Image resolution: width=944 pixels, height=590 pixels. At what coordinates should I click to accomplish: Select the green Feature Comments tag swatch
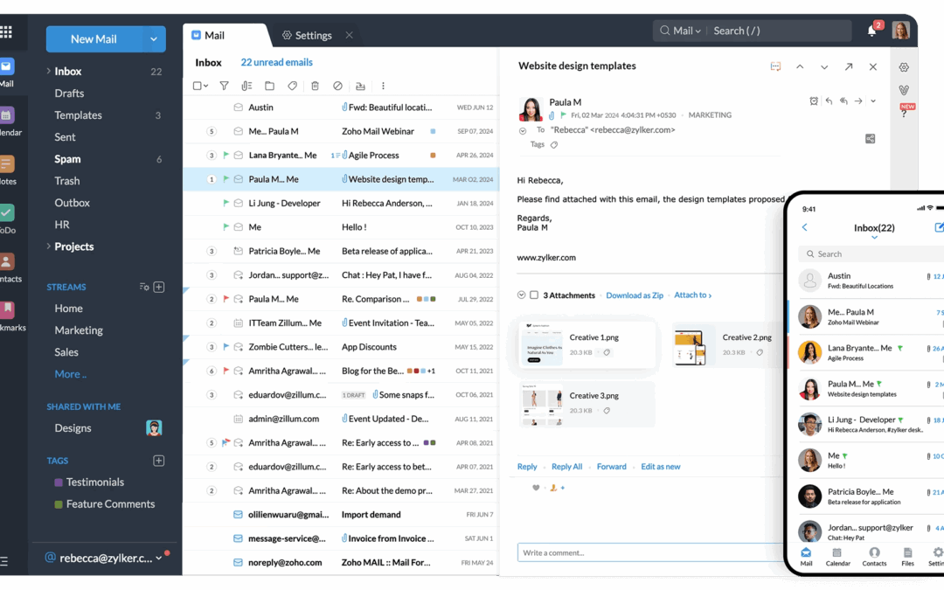click(59, 504)
